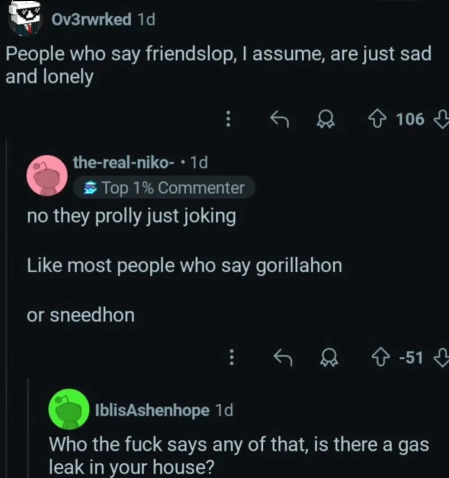Tap the gas leak reply text
The image size is (449, 478).
pos(238,456)
